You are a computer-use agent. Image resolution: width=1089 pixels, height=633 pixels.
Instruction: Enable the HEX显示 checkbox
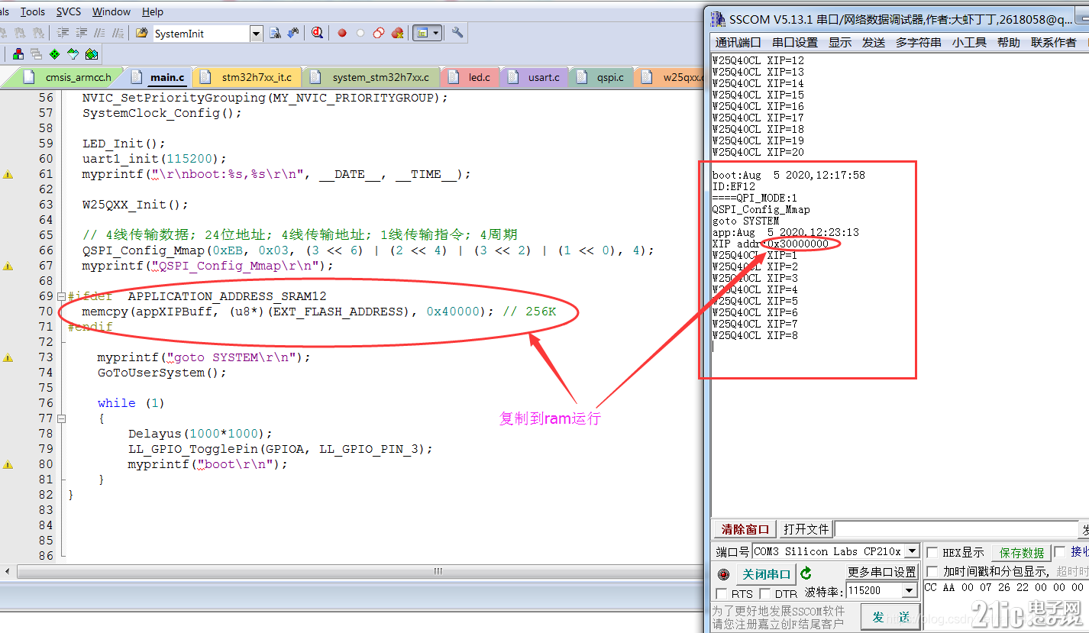tap(932, 552)
